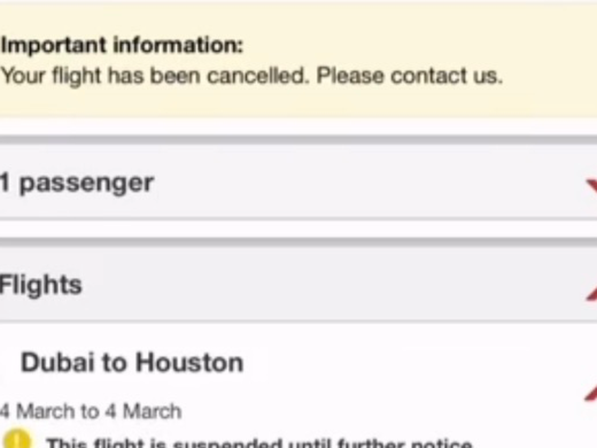The image size is (597, 448).
Task: Click the word "Please" in the notice
Action: [x=350, y=76]
